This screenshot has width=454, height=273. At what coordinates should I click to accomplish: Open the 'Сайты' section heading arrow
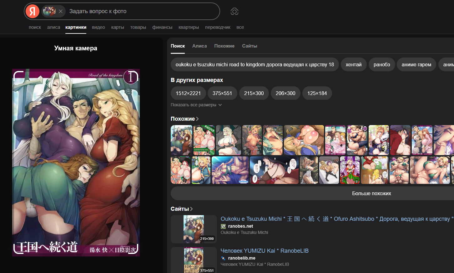point(191,209)
